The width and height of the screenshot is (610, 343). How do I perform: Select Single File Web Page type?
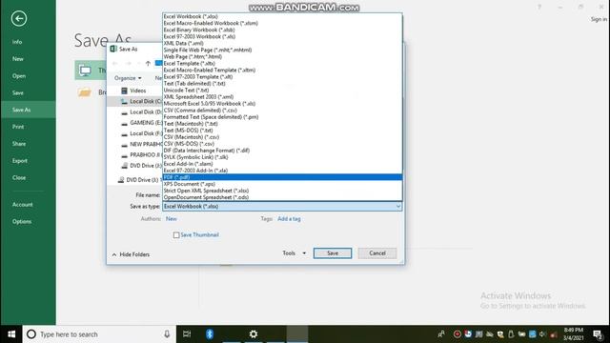tap(282, 50)
